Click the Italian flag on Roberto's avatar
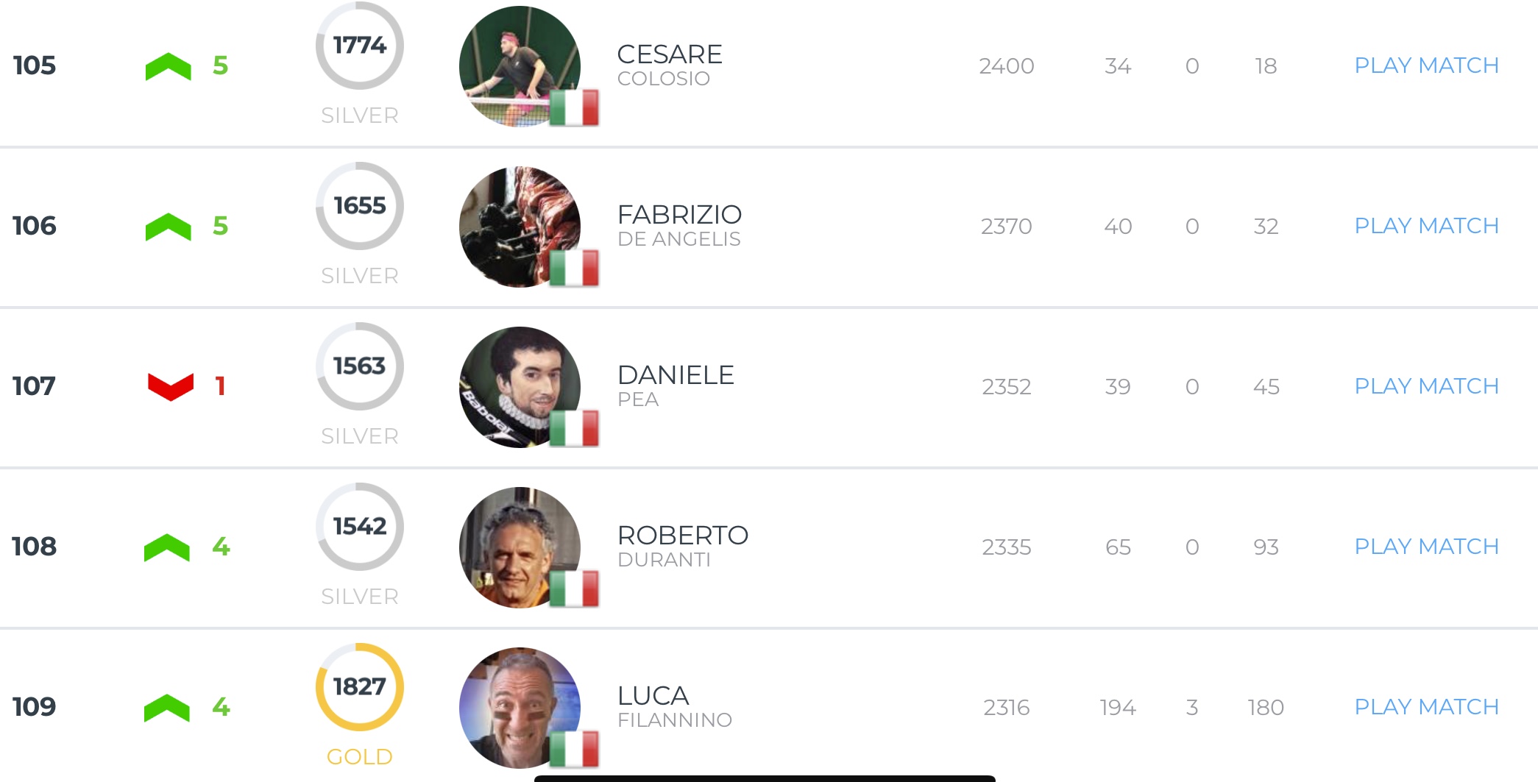1538x782 pixels. 574,589
